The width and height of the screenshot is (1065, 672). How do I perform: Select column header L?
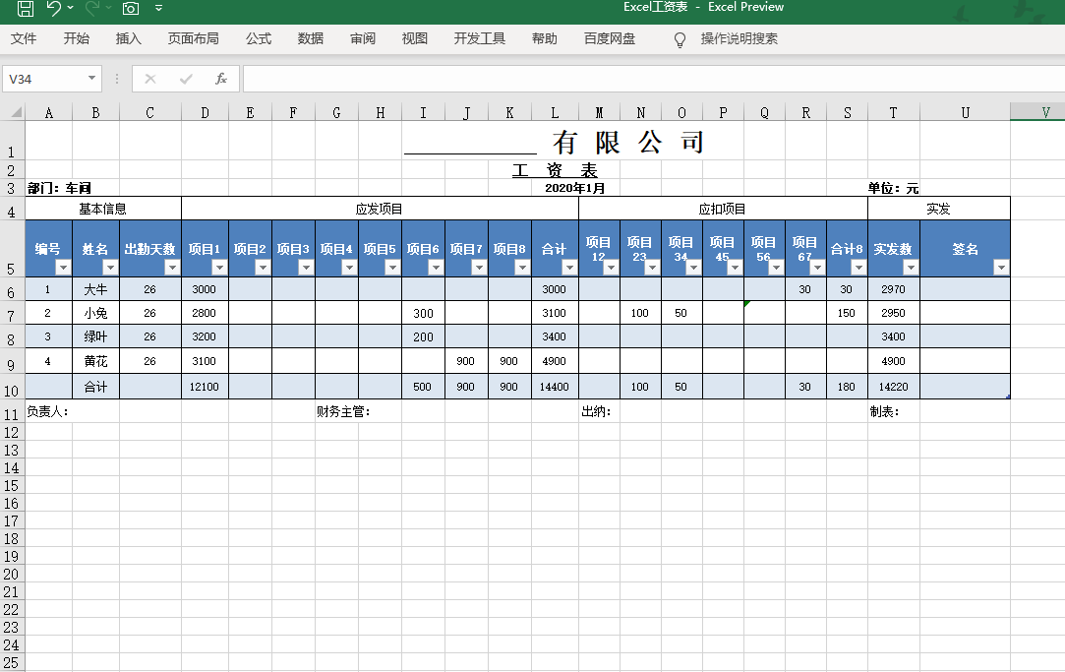click(555, 113)
